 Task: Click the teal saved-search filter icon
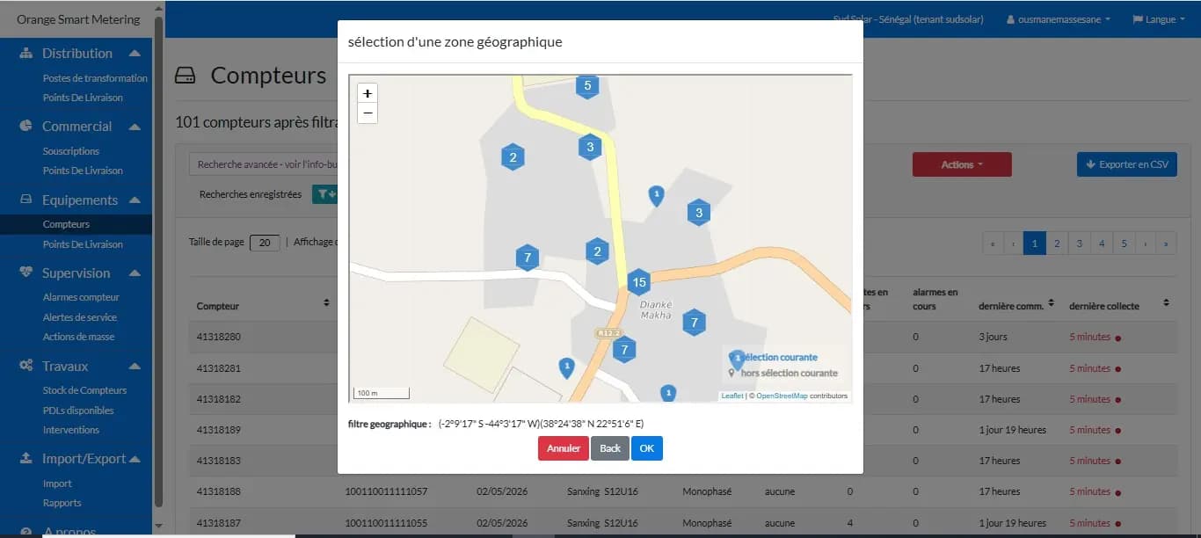[324, 194]
